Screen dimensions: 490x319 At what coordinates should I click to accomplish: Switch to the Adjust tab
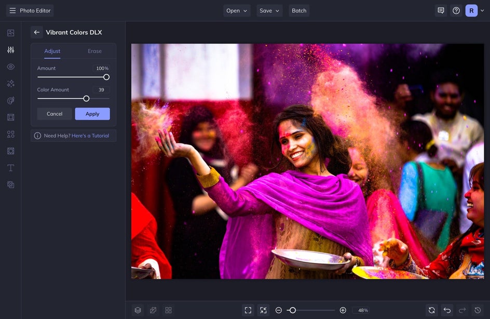[x=52, y=51]
